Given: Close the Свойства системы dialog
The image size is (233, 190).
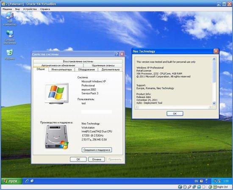Looking at the screenshot, I should (x=122, y=54).
